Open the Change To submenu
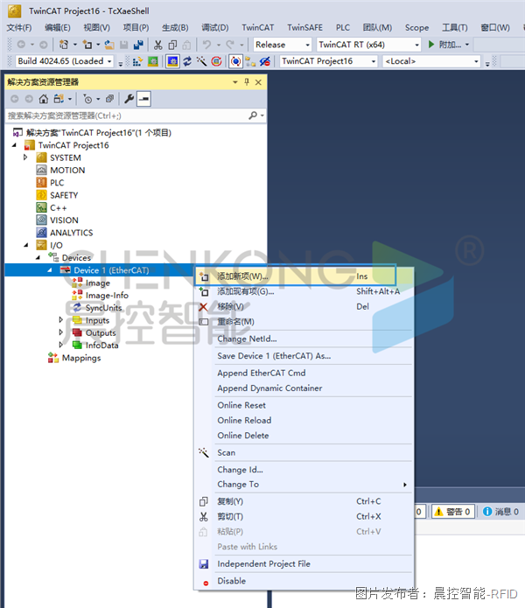This screenshot has width=525, height=608. (x=304, y=485)
